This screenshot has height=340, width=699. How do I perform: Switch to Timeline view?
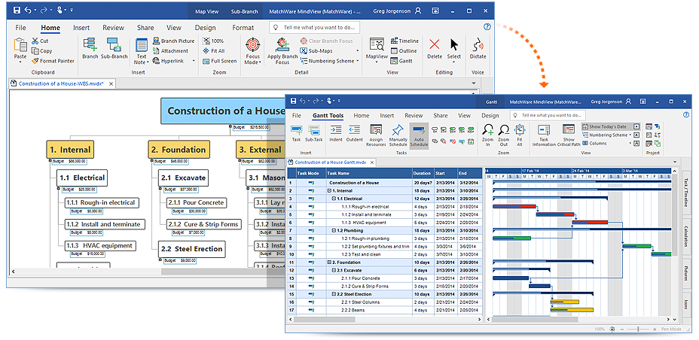point(404,41)
